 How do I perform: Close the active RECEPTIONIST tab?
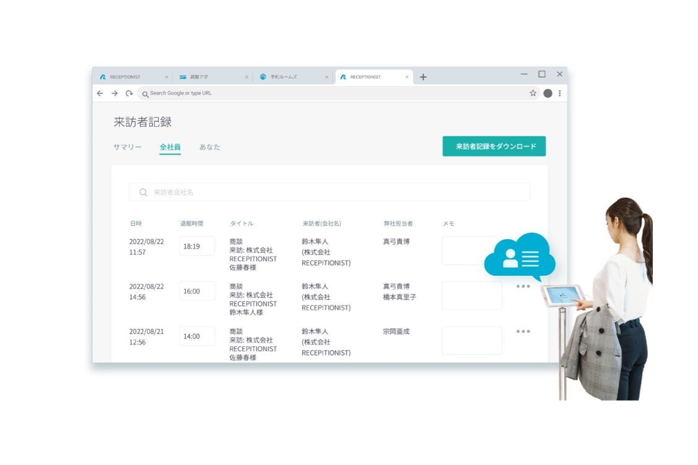click(407, 77)
